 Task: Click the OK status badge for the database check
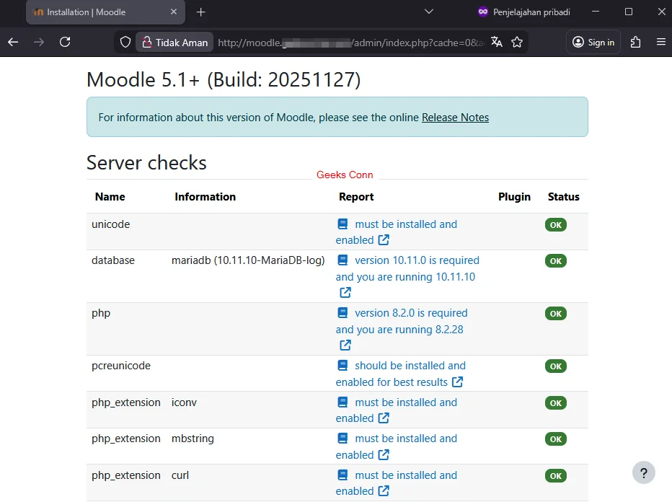tap(555, 260)
